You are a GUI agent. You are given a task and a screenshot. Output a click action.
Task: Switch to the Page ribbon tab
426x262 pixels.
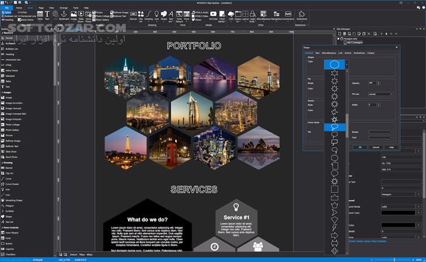(41, 8)
